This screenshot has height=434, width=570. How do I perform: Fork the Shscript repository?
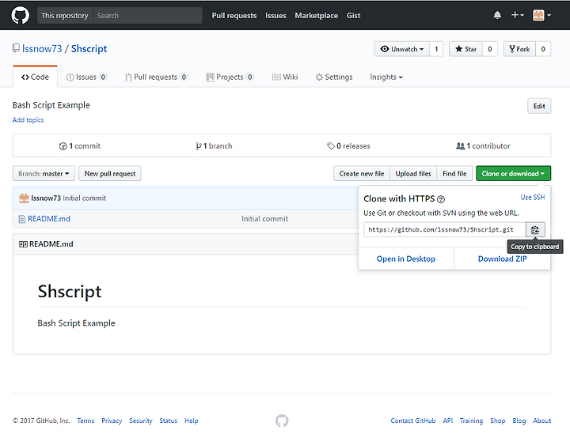(x=519, y=49)
